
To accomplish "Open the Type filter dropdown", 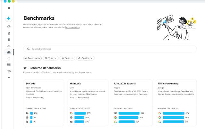I will tap(51, 58).
